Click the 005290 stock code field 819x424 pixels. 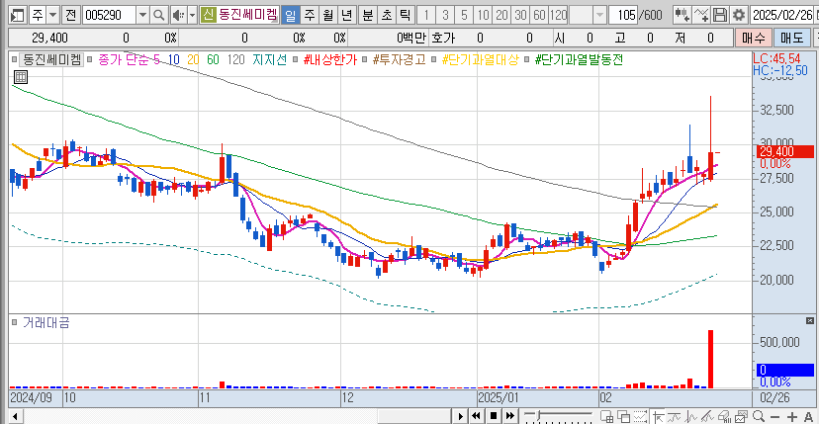click(110, 15)
